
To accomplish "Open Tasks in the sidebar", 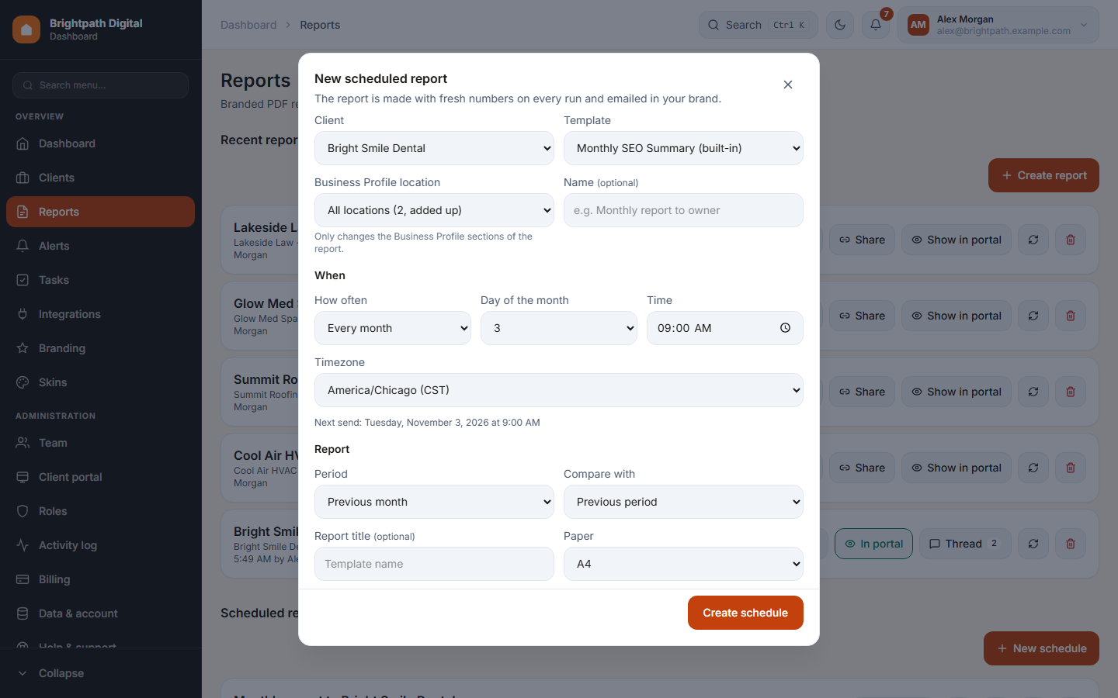I will pos(101,280).
